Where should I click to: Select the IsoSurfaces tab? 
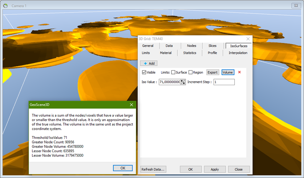(239, 46)
